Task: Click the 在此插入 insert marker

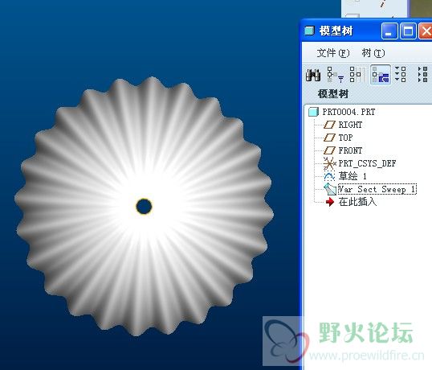Action: [x=357, y=202]
